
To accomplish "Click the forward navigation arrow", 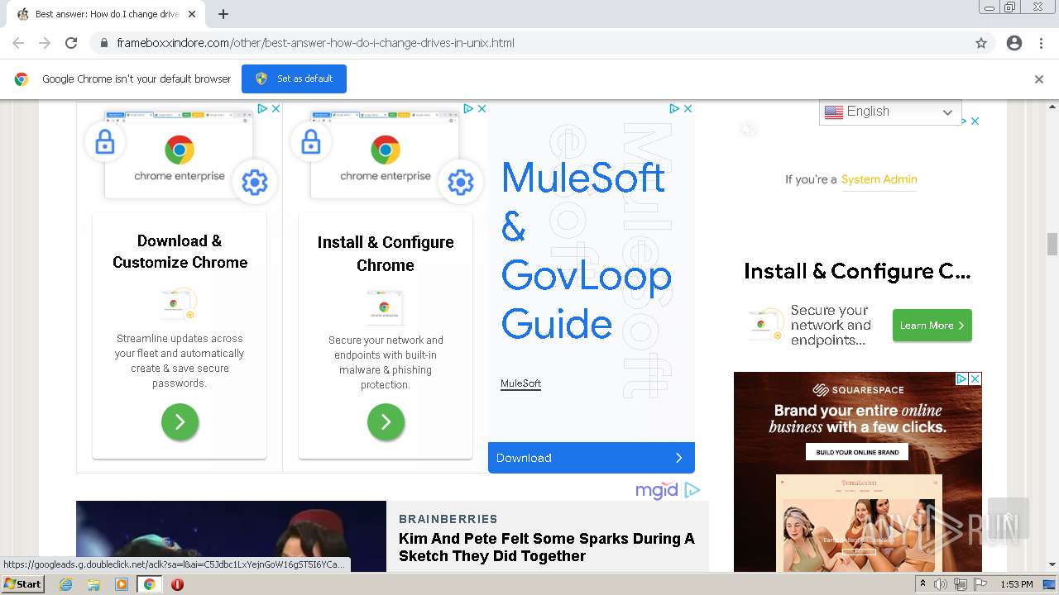I will tap(45, 43).
